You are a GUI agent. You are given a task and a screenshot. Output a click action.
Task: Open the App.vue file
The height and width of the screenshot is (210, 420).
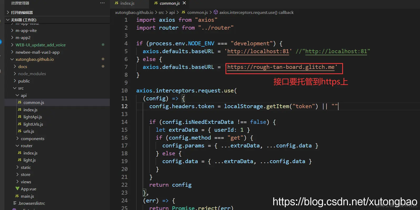[x=28, y=189]
